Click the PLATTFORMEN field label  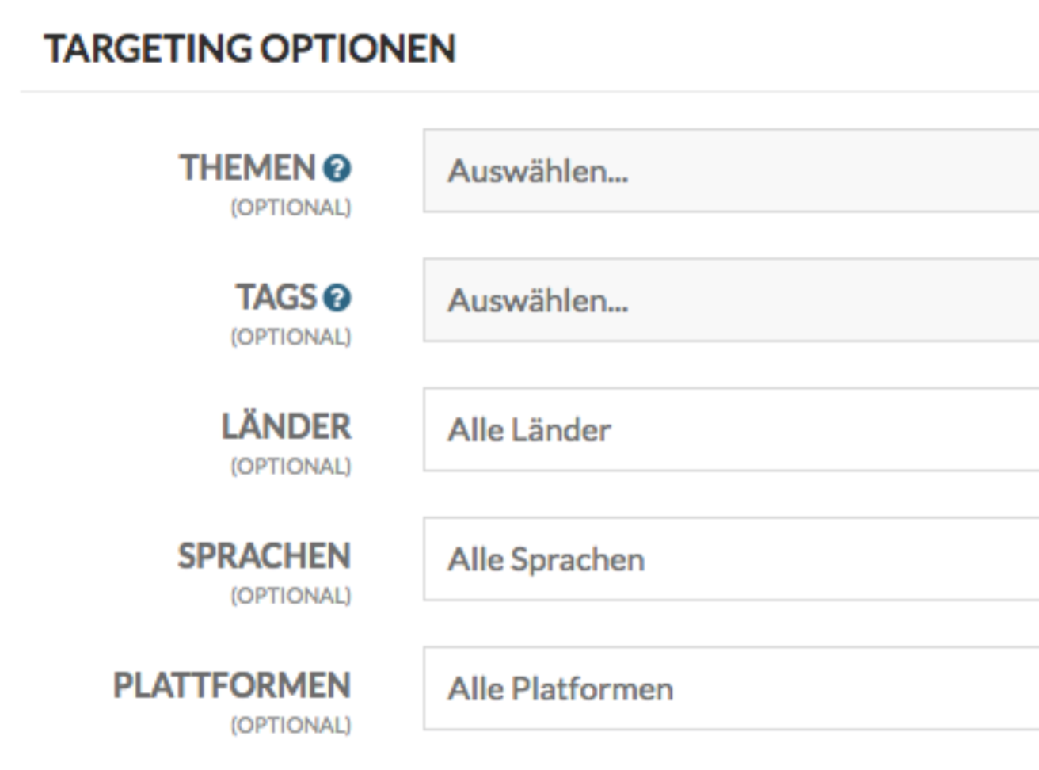pyautogui.click(x=232, y=686)
